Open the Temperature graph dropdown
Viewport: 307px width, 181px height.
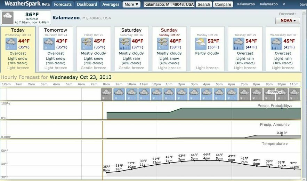pos(275,144)
